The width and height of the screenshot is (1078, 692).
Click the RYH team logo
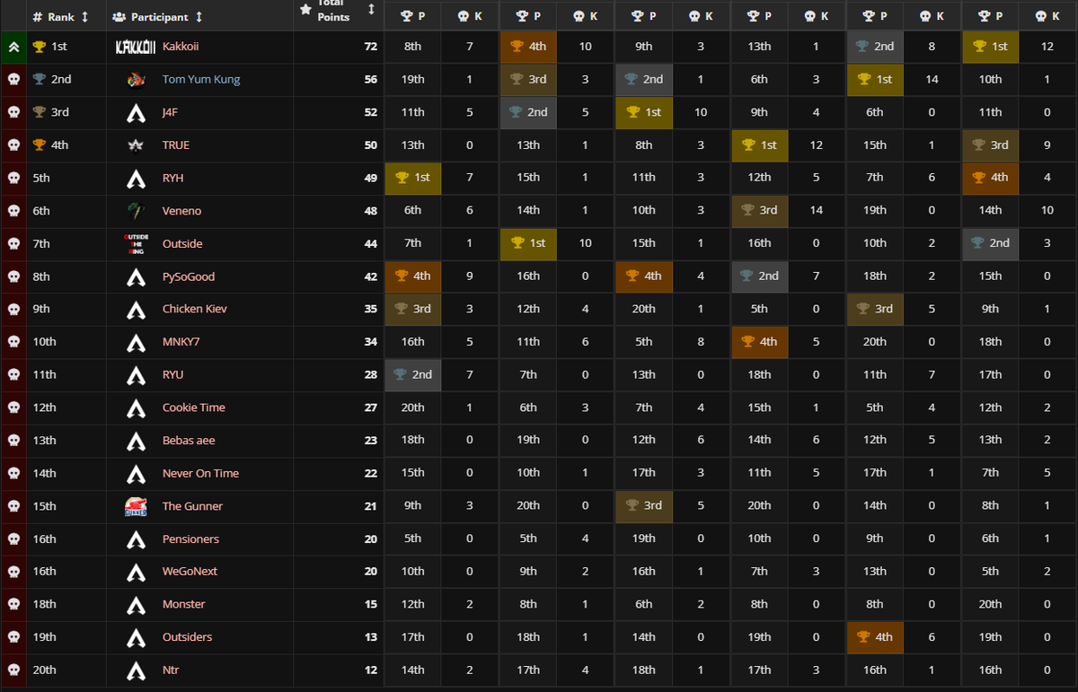136,178
